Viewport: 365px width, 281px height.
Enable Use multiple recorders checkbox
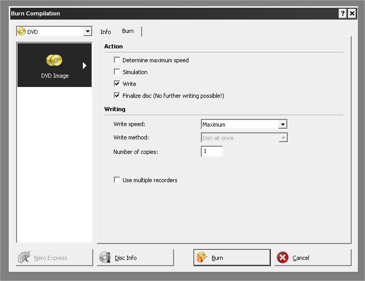[x=117, y=180]
